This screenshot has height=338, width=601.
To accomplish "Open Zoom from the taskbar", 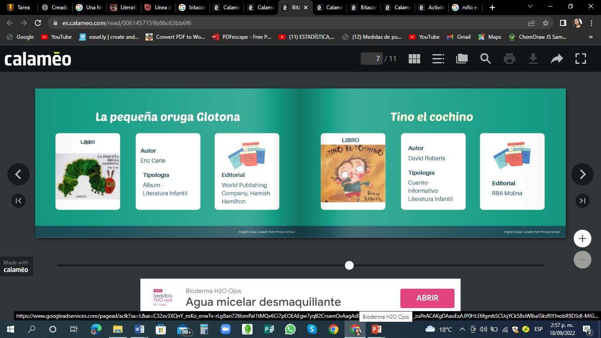I will (x=226, y=329).
